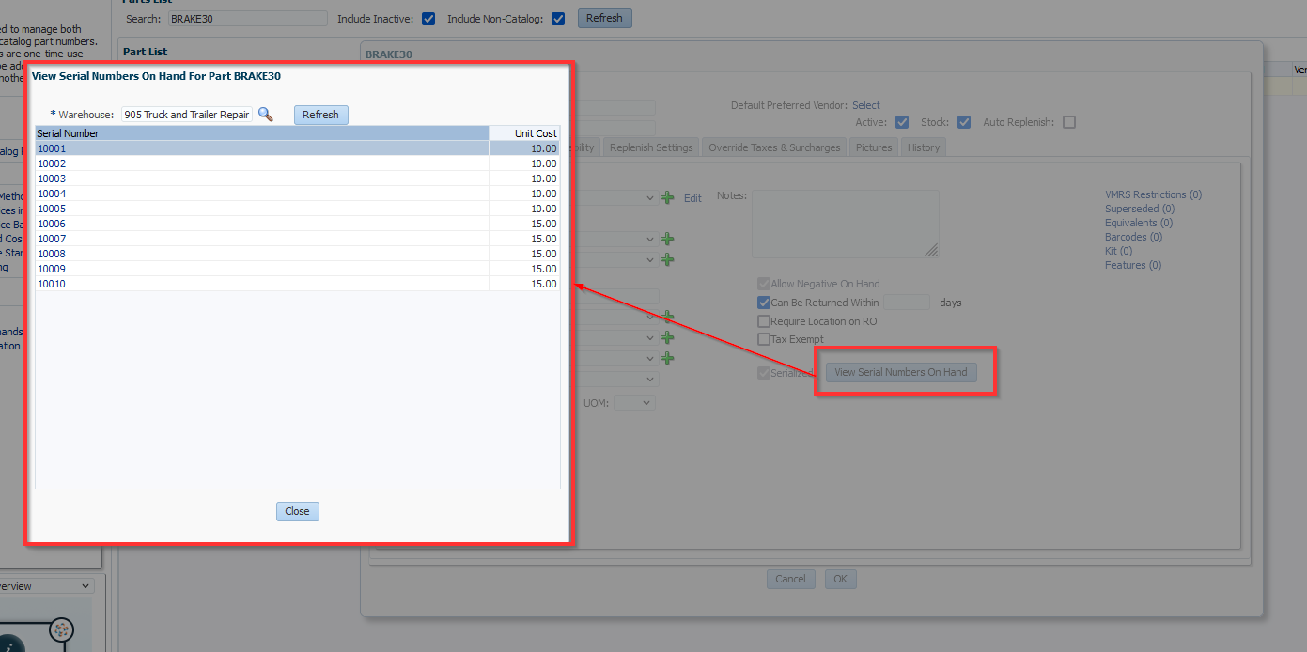Select the History tab
This screenshot has width=1307, height=652.
click(924, 147)
